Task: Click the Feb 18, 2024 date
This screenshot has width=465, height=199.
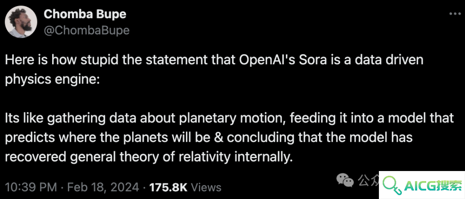Action: click(x=103, y=187)
